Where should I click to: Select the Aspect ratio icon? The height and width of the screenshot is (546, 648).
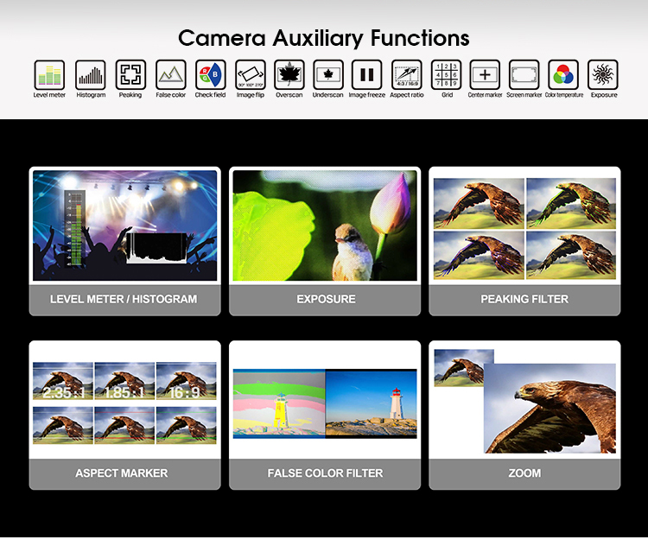406,74
